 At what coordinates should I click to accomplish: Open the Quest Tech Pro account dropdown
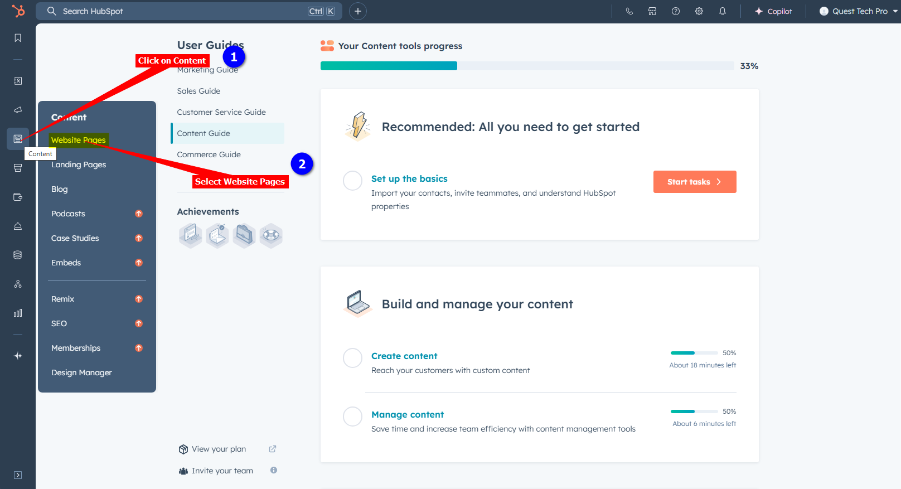coord(859,11)
